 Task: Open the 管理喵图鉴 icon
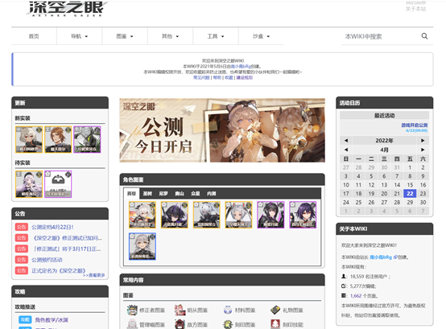click(132, 324)
